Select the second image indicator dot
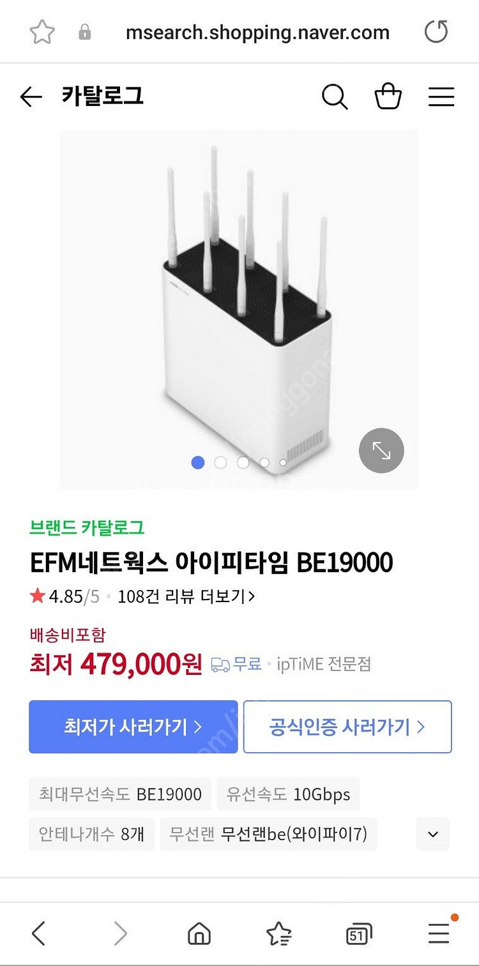The height and width of the screenshot is (966, 479). coord(220,462)
